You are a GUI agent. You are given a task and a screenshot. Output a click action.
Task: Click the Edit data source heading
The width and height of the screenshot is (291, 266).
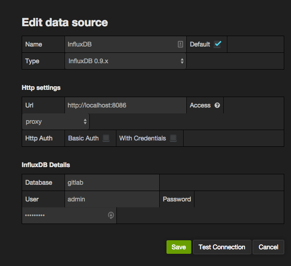tap(65, 22)
